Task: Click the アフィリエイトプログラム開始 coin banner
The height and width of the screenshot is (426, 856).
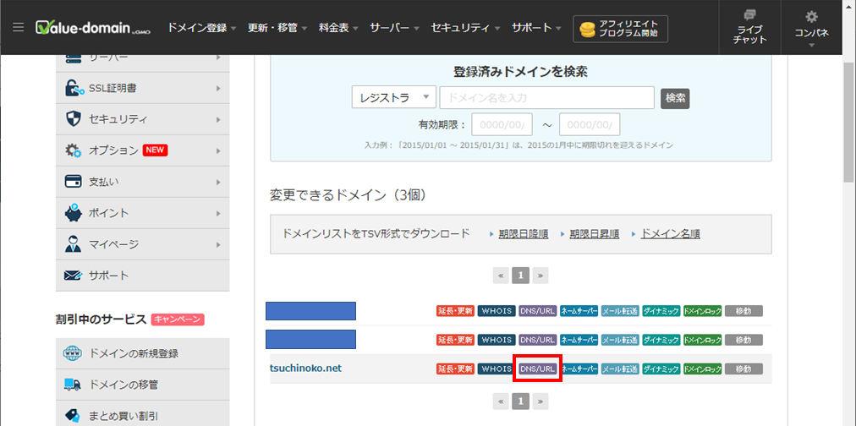Action: click(620, 29)
